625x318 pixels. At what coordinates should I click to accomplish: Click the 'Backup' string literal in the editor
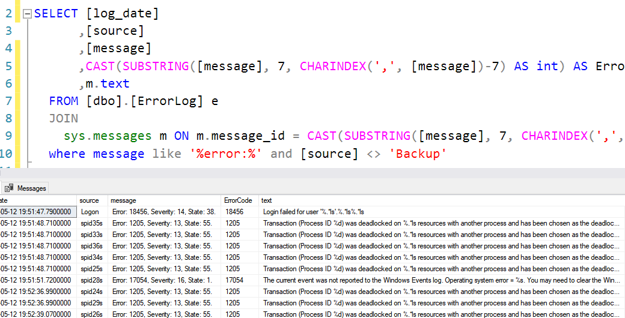(x=418, y=154)
